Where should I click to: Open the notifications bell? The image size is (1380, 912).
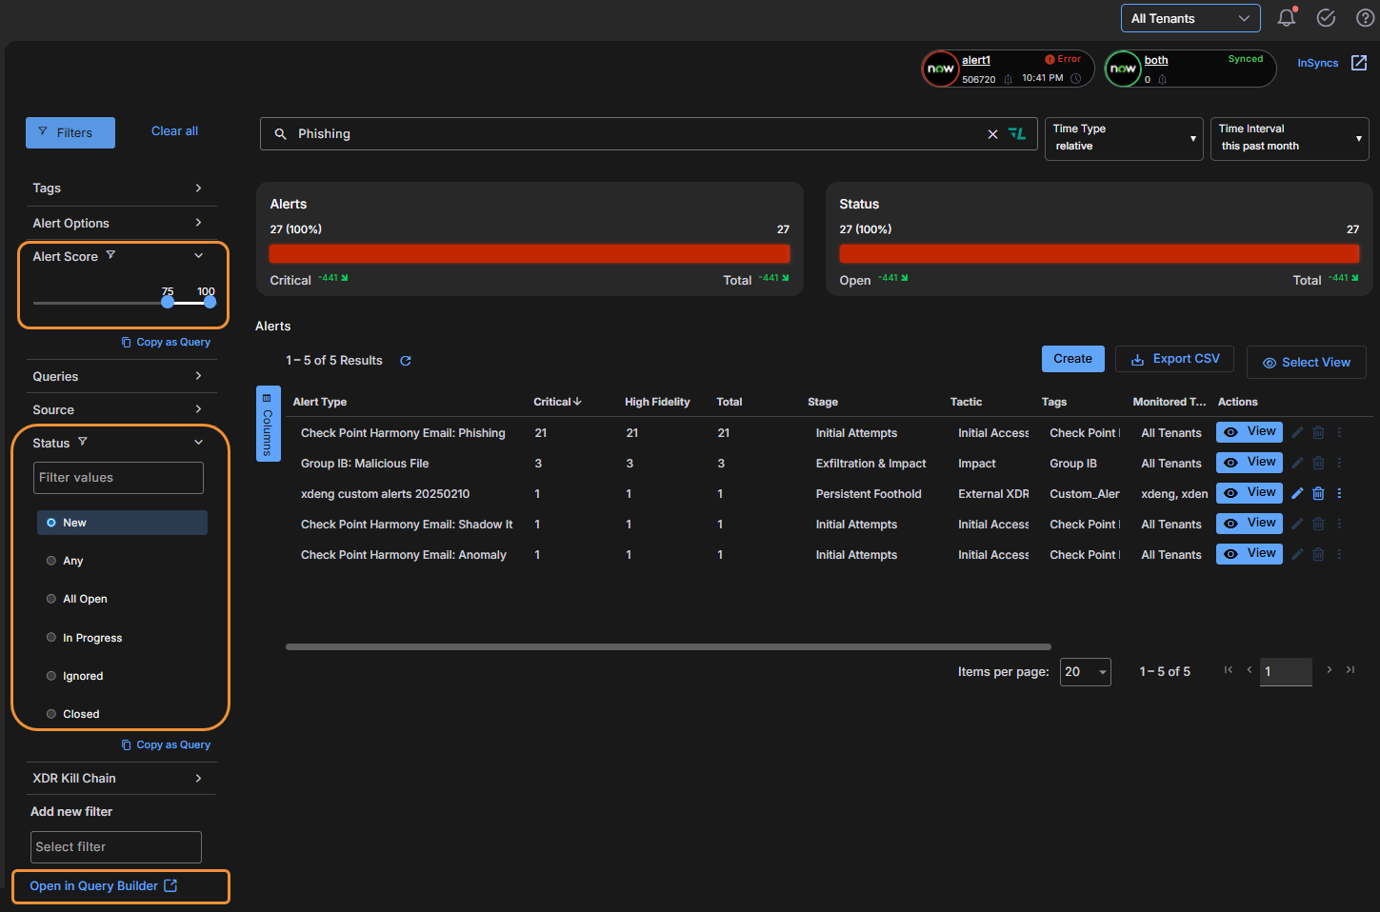tap(1286, 17)
